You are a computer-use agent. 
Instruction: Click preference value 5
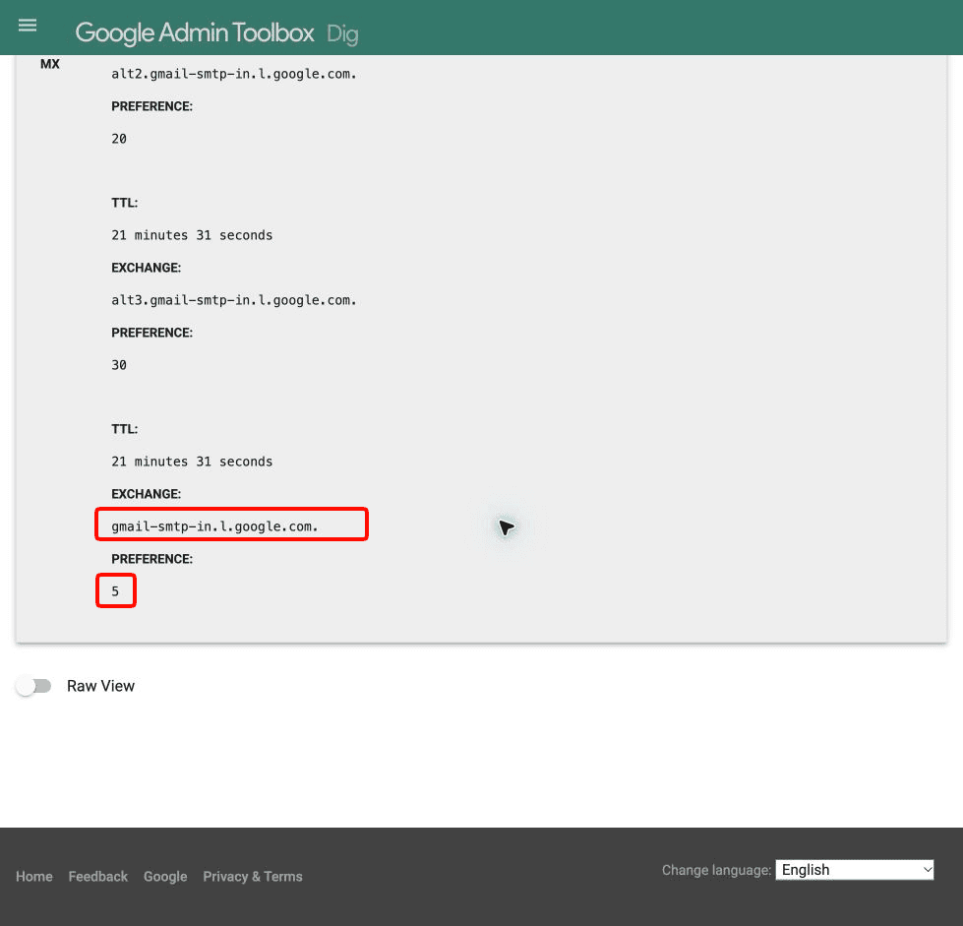click(115, 591)
